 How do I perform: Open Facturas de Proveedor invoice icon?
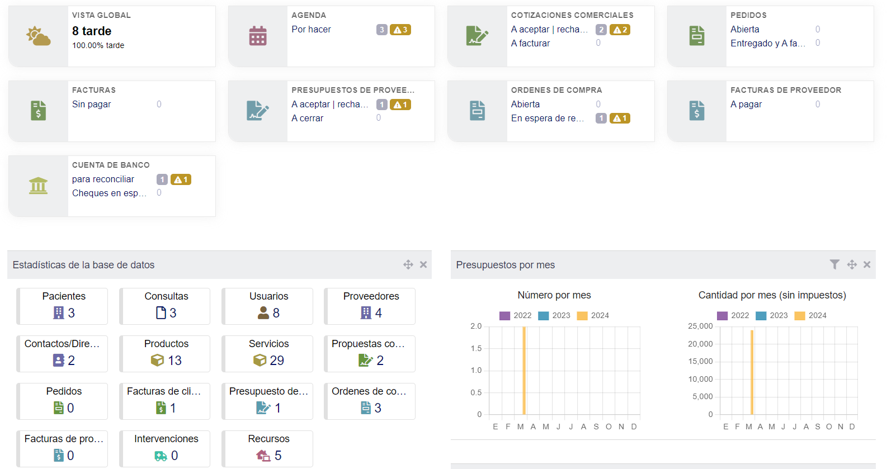click(697, 111)
